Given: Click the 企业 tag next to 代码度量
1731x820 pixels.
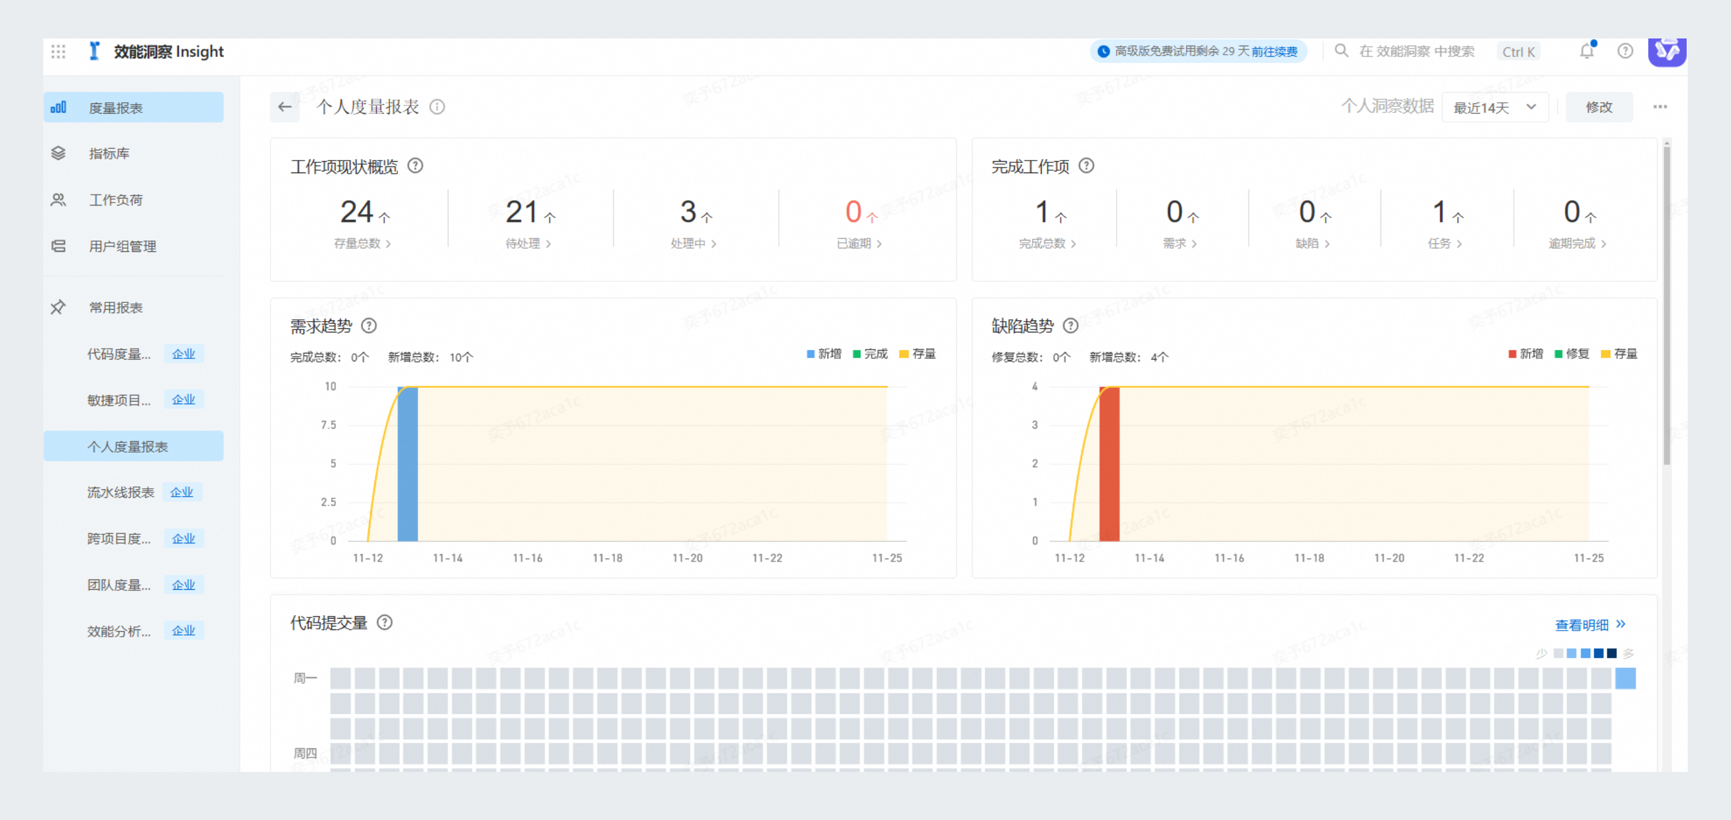Looking at the screenshot, I should tap(183, 353).
